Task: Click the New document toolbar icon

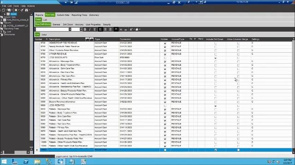Action: [x=3, y=10]
